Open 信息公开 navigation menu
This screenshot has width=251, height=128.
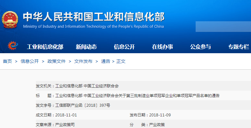click(x=124, y=47)
